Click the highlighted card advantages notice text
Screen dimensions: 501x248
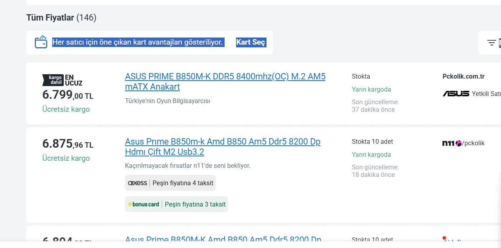[138, 42]
